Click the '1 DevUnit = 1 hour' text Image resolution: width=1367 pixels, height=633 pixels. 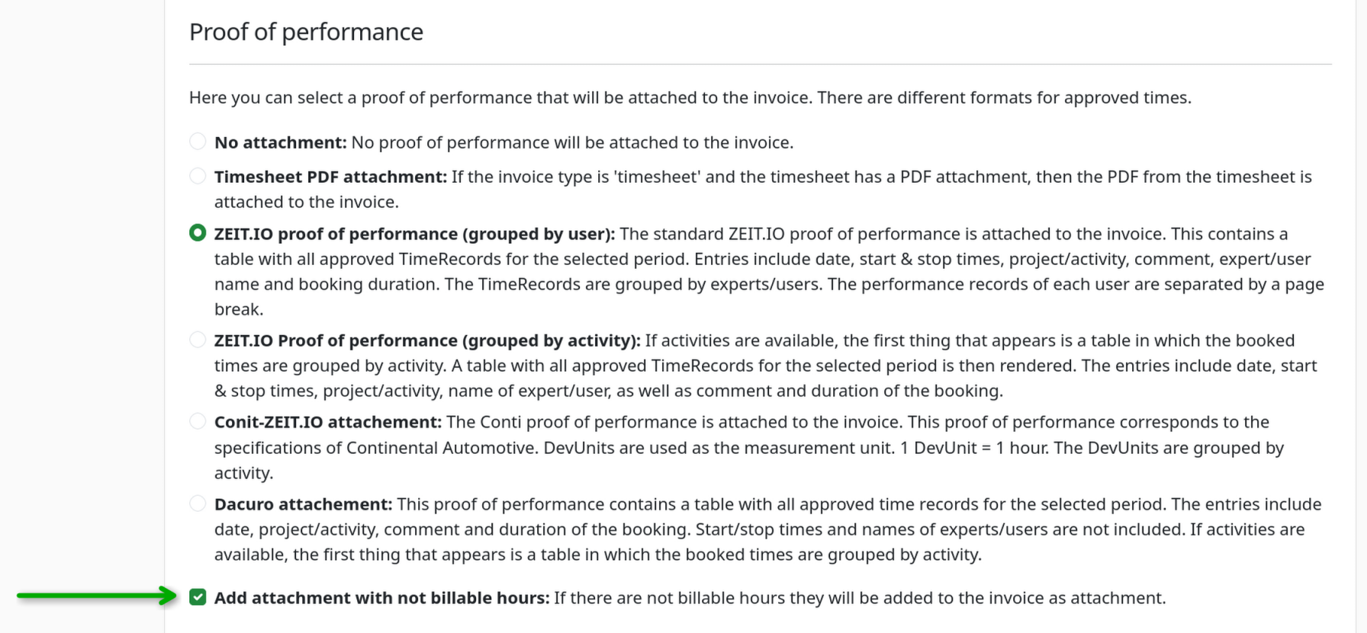(975, 448)
